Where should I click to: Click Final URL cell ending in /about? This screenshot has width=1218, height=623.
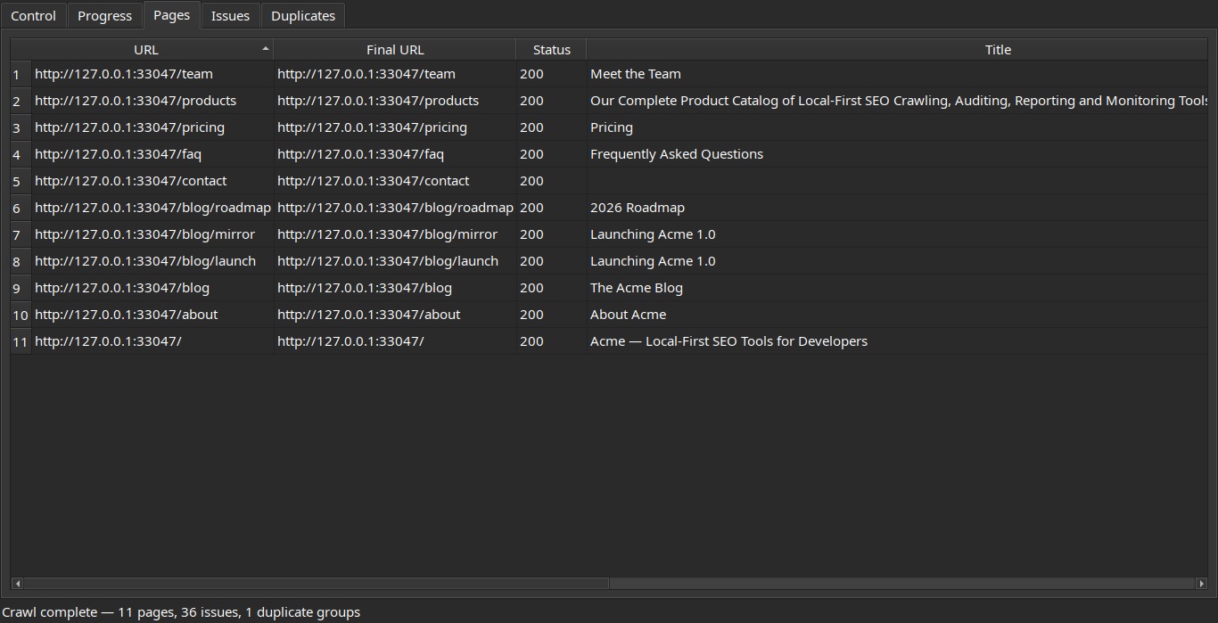pos(395,315)
